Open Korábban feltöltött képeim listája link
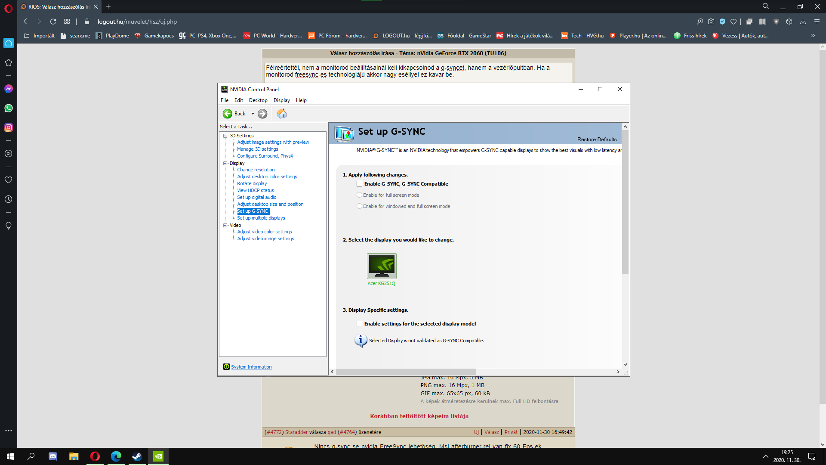Screen dimensions: 826x465 click(x=419, y=416)
